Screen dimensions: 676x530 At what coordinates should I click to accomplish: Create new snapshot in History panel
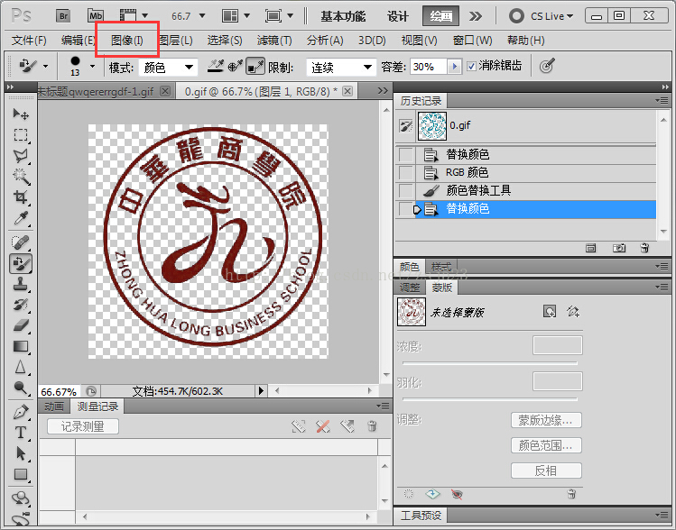(x=618, y=248)
